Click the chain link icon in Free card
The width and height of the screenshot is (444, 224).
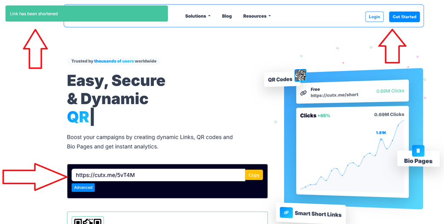[x=304, y=93]
